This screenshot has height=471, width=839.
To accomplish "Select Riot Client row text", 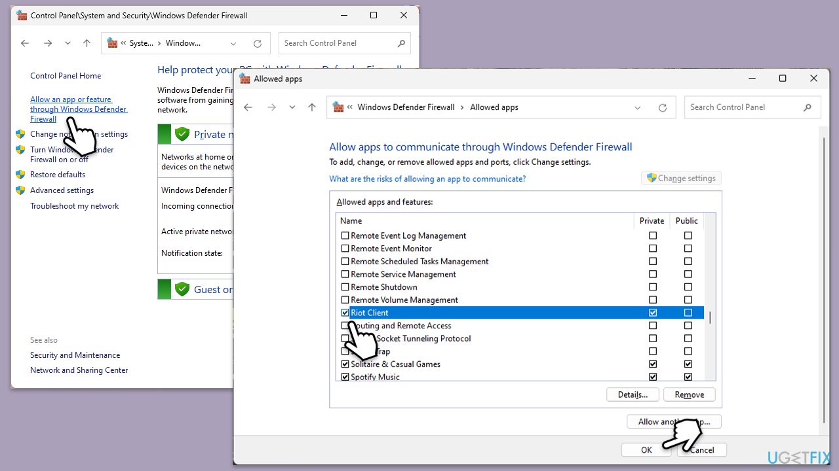I will pyautogui.click(x=370, y=313).
